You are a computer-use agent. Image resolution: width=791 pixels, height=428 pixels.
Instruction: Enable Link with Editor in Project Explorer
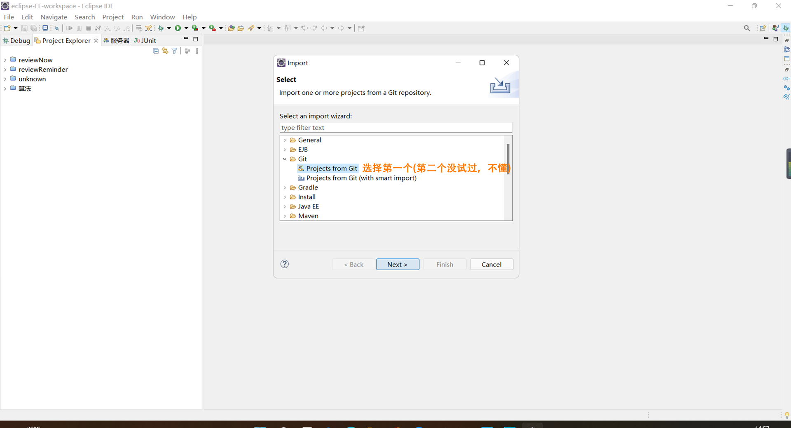(x=165, y=51)
